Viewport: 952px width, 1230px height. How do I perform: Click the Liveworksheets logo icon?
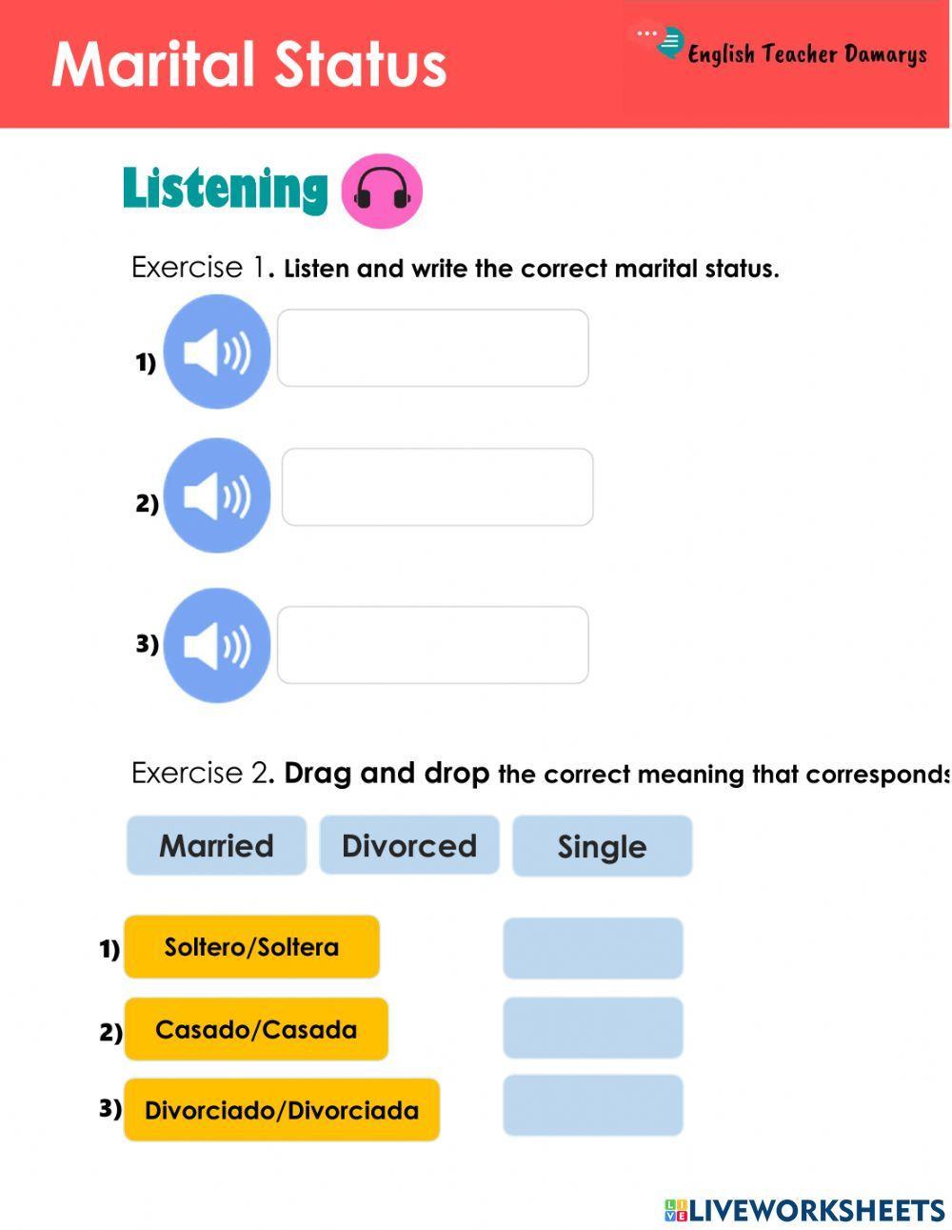676,1210
